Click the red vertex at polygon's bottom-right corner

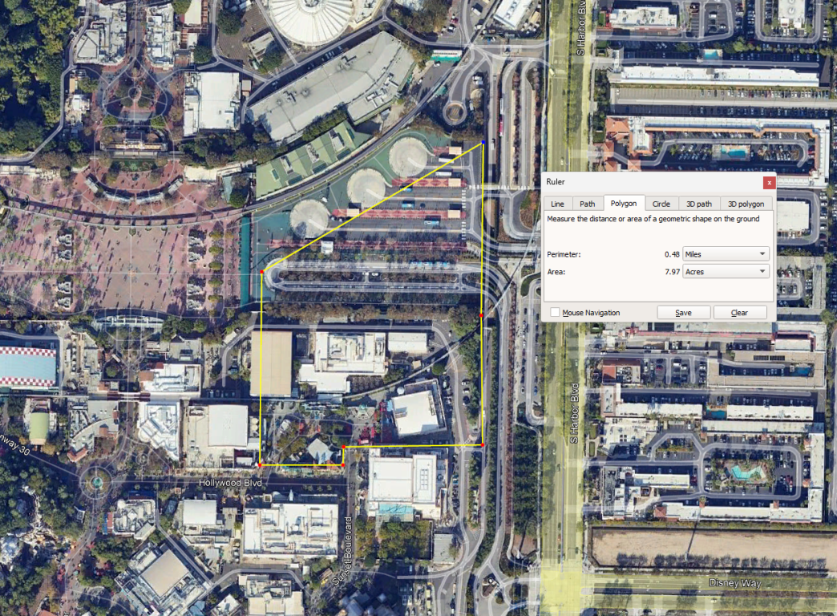coord(481,445)
